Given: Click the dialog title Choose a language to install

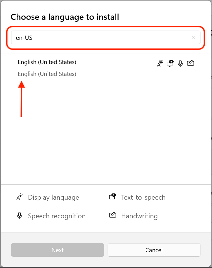Looking at the screenshot, I should click(x=65, y=17).
